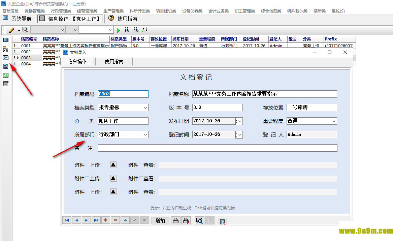Click the printer with red arrow icon

pos(186,221)
